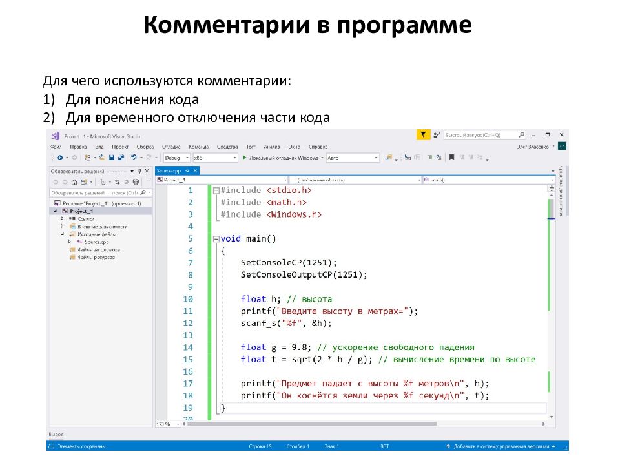
Task: Click Show All Files icon in Solution Explorer
Action: [x=136, y=182]
